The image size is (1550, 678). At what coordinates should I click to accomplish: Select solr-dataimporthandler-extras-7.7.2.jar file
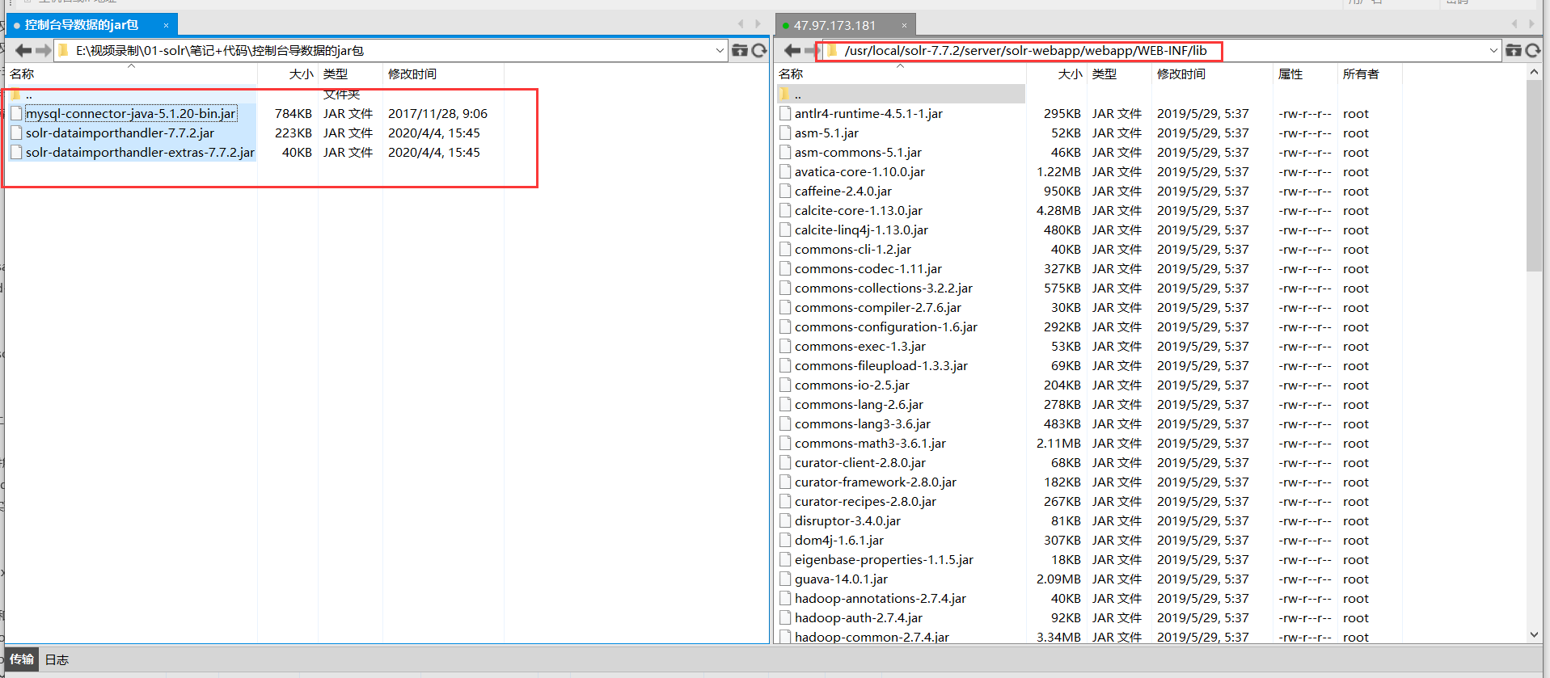coord(140,152)
